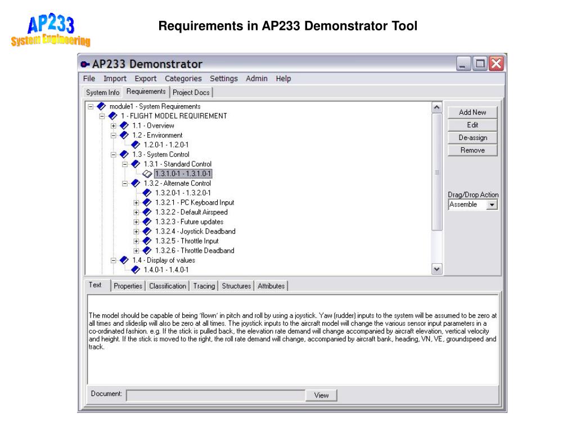Collapse the module1 root node
Viewport: 576px width, 432px height.
click(x=91, y=107)
